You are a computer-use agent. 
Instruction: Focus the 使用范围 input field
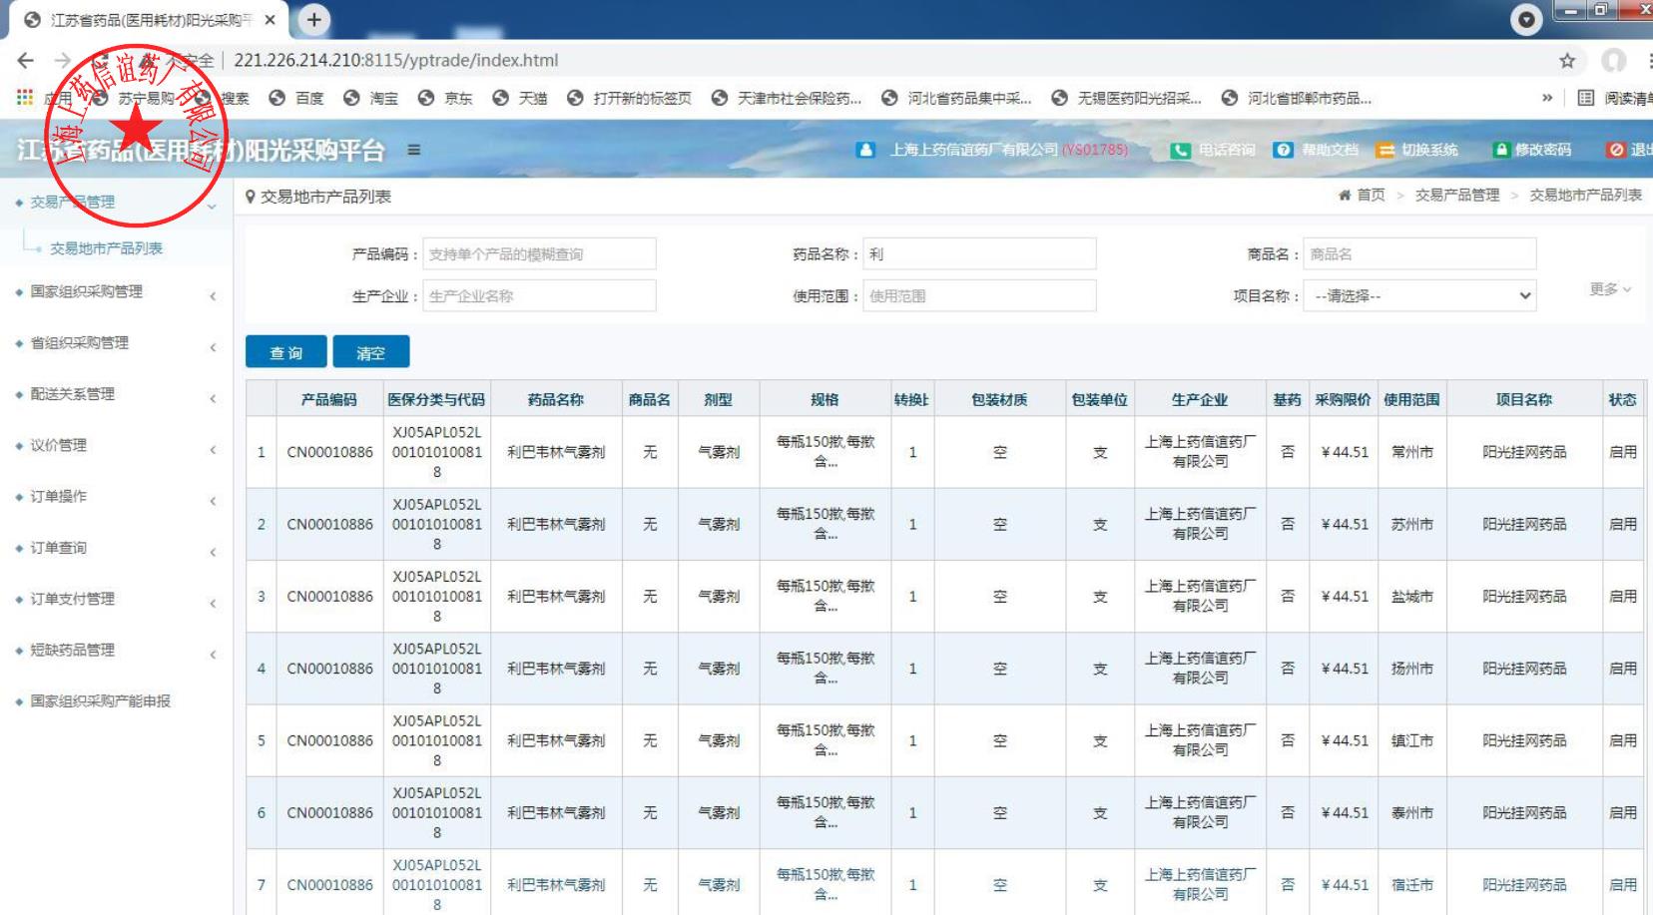(980, 296)
